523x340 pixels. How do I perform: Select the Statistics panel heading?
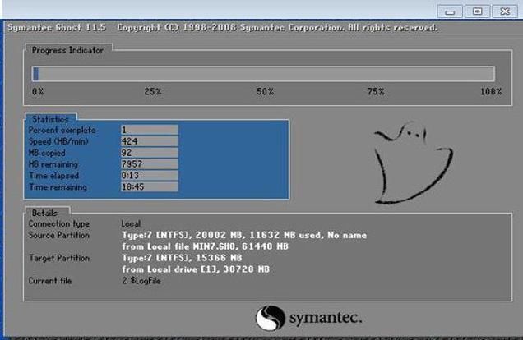click(50, 119)
